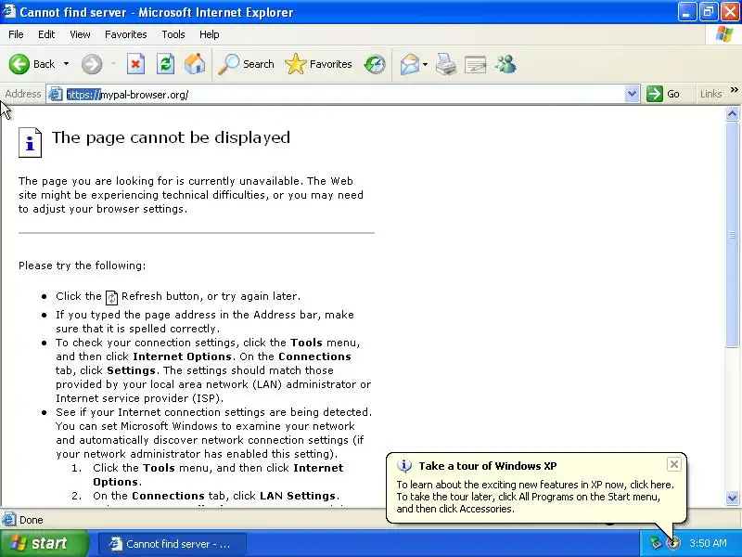The height and width of the screenshot is (557, 742).
Task: Open the Favorites menu
Action: [x=126, y=34]
